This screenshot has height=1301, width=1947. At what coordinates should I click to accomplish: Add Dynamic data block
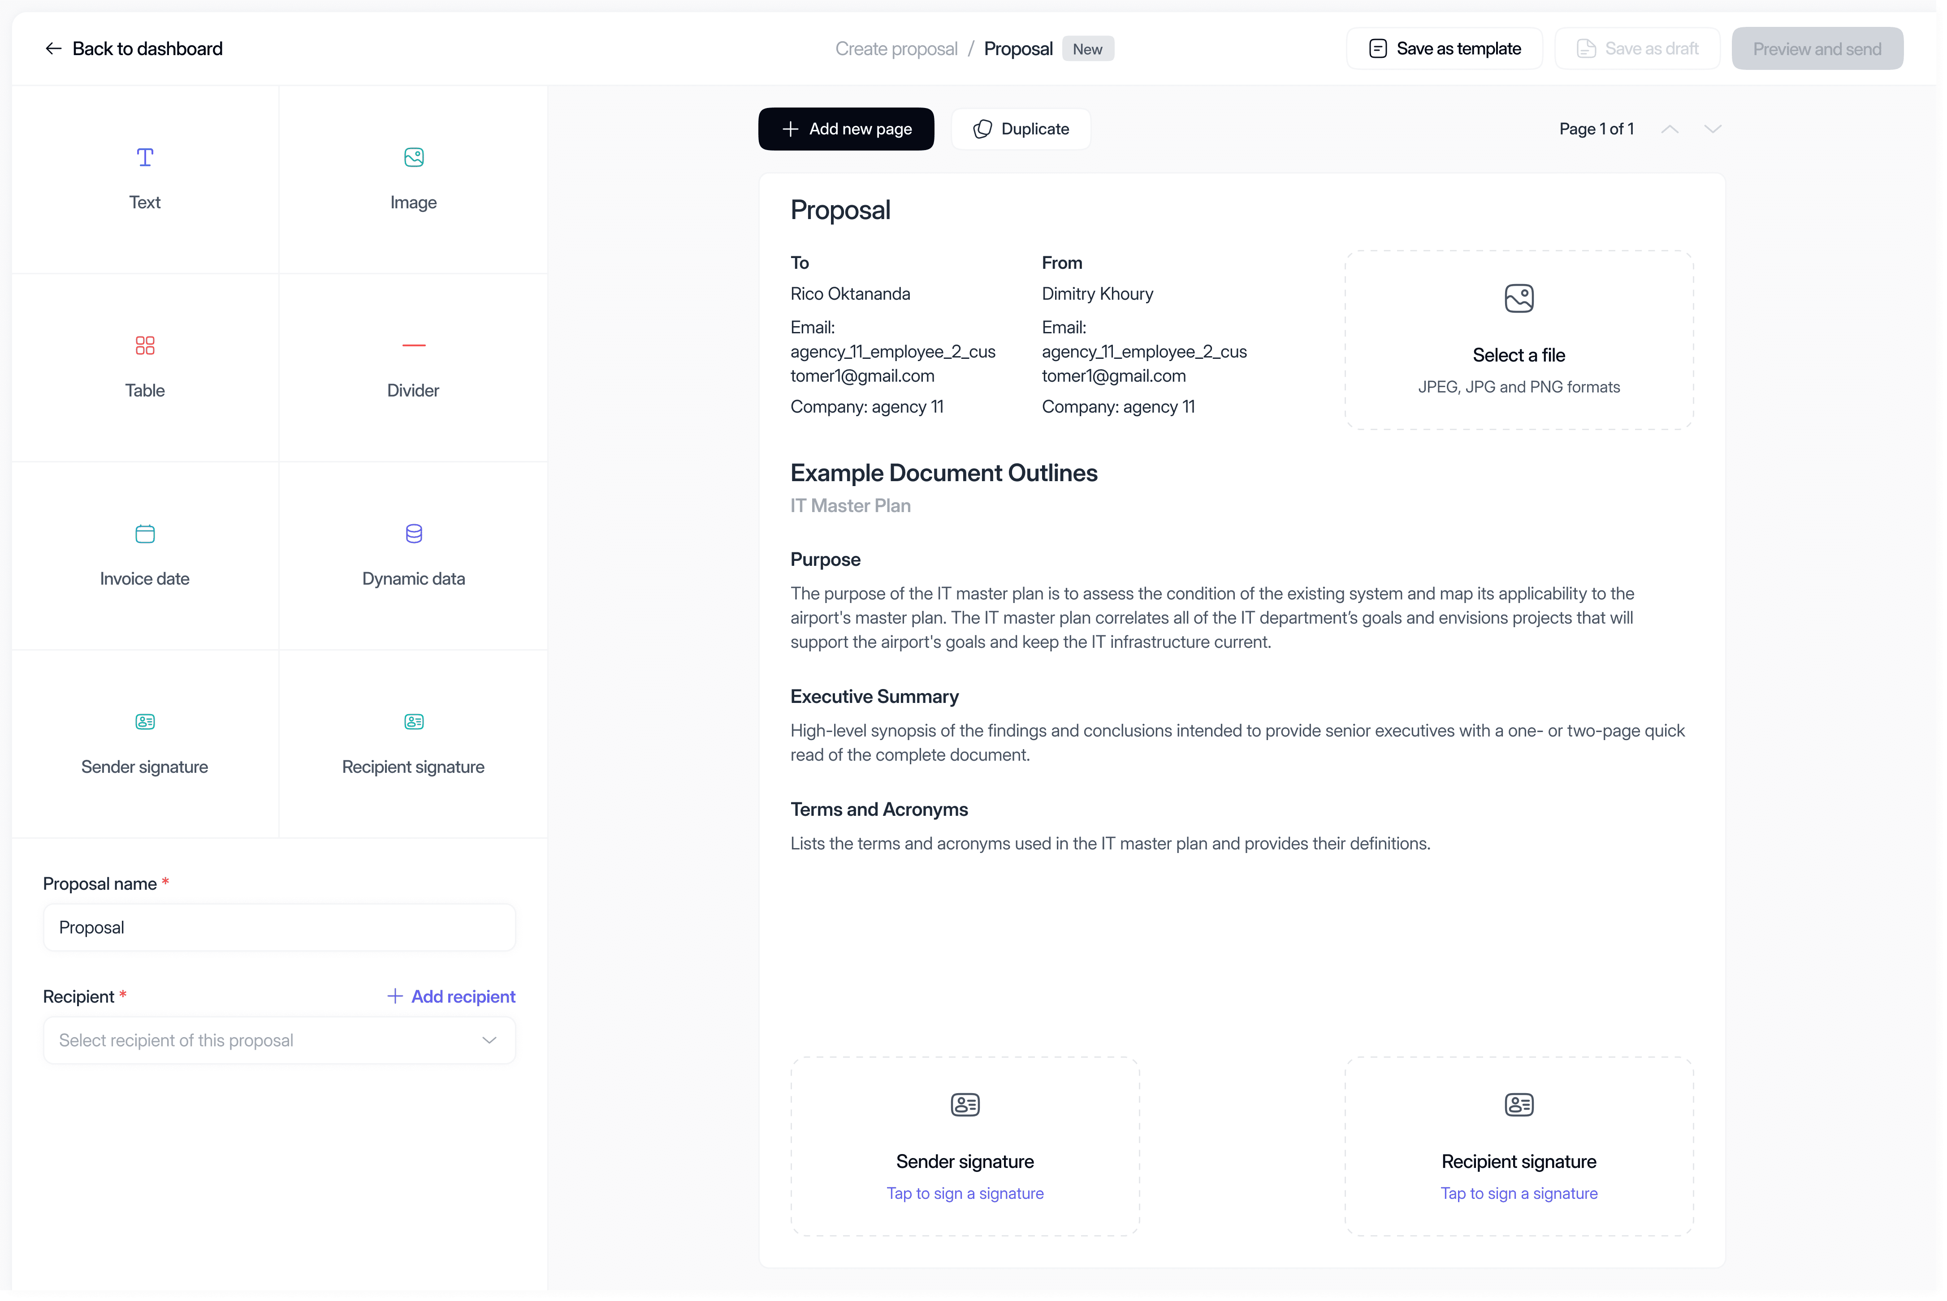[x=413, y=554]
